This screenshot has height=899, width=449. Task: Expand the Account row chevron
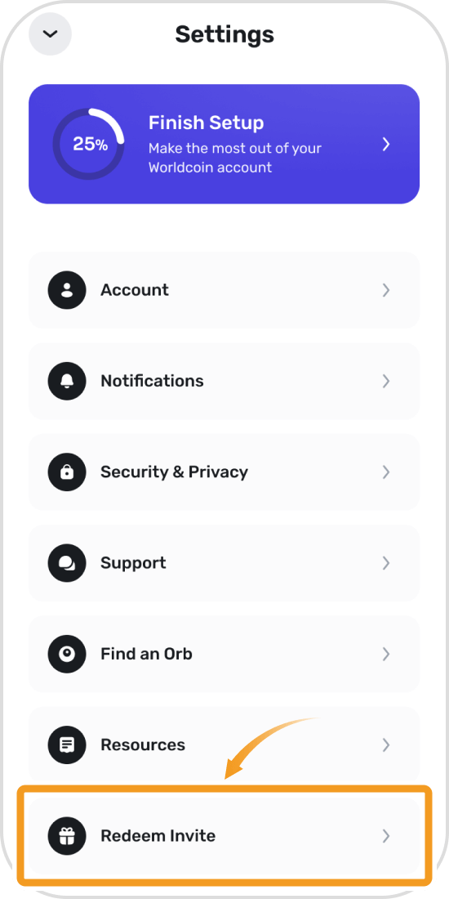[x=386, y=290]
